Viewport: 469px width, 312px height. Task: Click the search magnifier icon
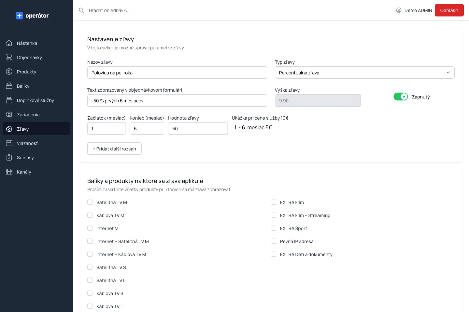(x=81, y=10)
